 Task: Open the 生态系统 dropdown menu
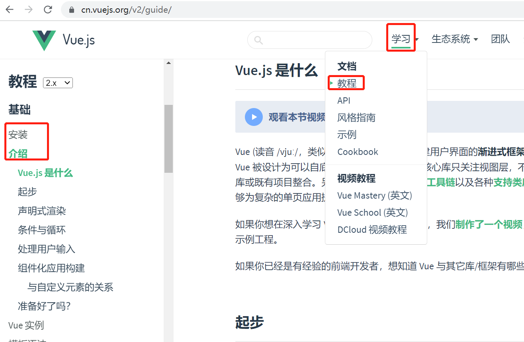click(x=455, y=39)
